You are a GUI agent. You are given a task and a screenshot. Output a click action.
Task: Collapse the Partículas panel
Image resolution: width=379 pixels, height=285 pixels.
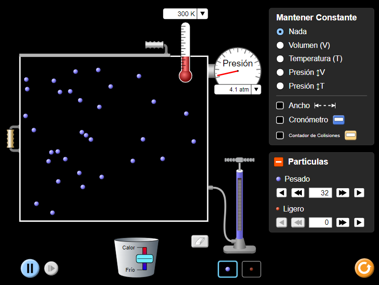[x=278, y=162]
